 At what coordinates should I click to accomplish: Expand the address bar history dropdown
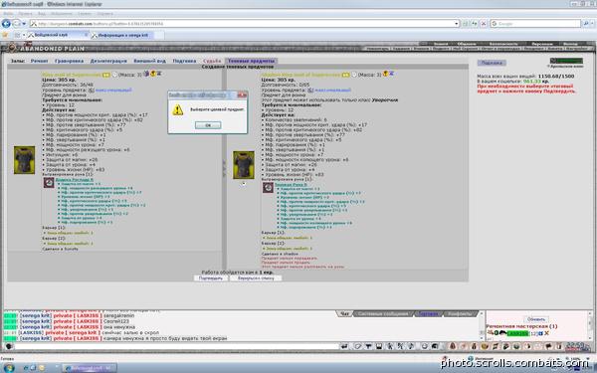[457, 24]
